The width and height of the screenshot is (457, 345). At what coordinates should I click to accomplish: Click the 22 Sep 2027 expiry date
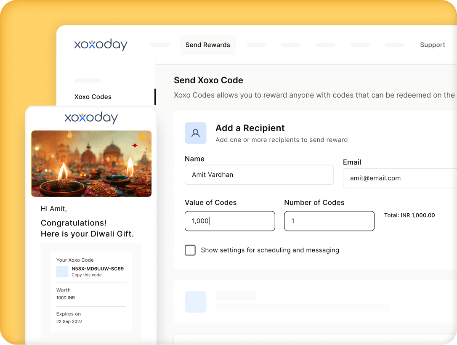(x=69, y=321)
